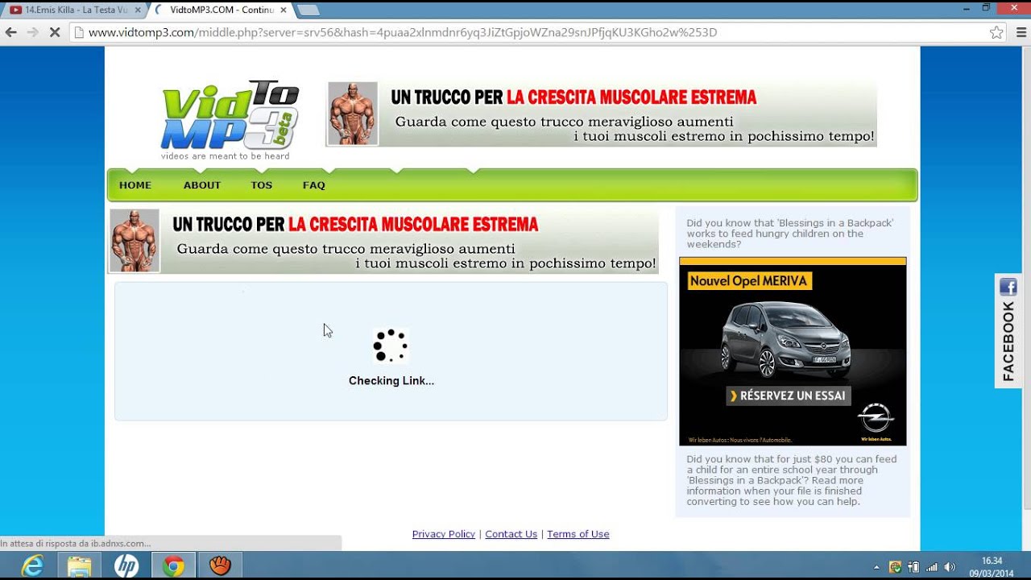Open Internet Explorer from taskbar
1031x580 pixels.
click(x=32, y=566)
